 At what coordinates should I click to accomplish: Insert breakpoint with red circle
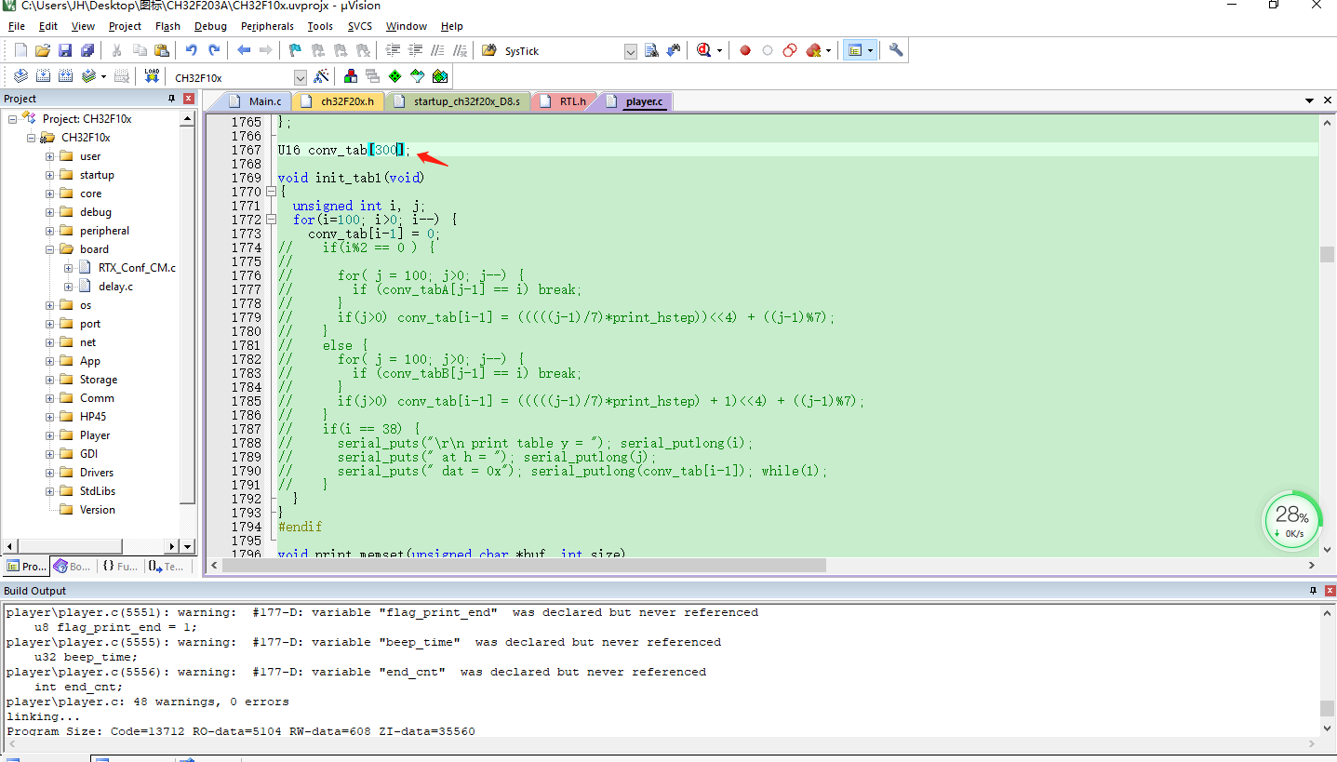click(x=745, y=50)
